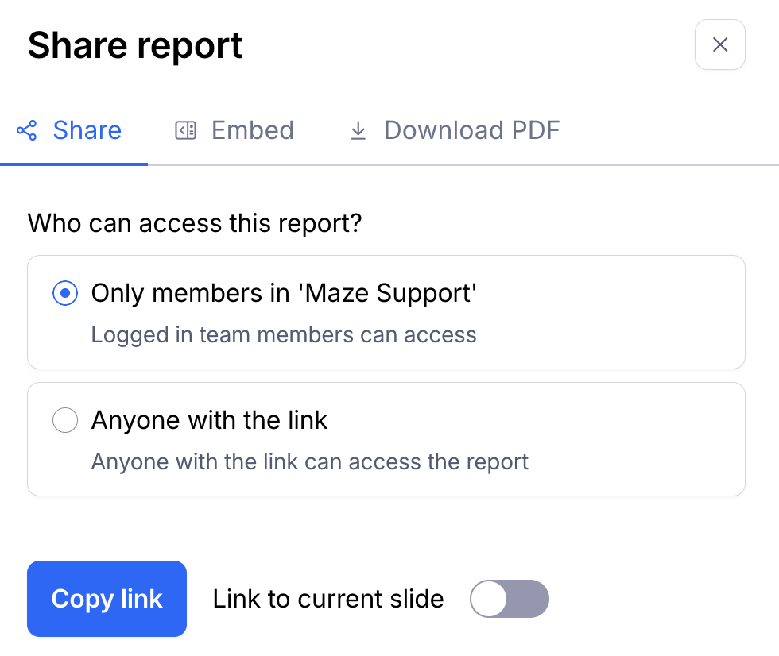Click the 'Anyone with the link' option title
The width and height of the screenshot is (779, 656).
(210, 420)
